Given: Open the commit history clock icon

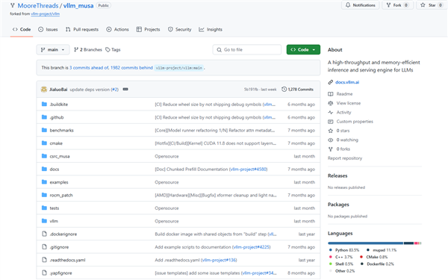Looking at the screenshot, I should pos(284,89).
